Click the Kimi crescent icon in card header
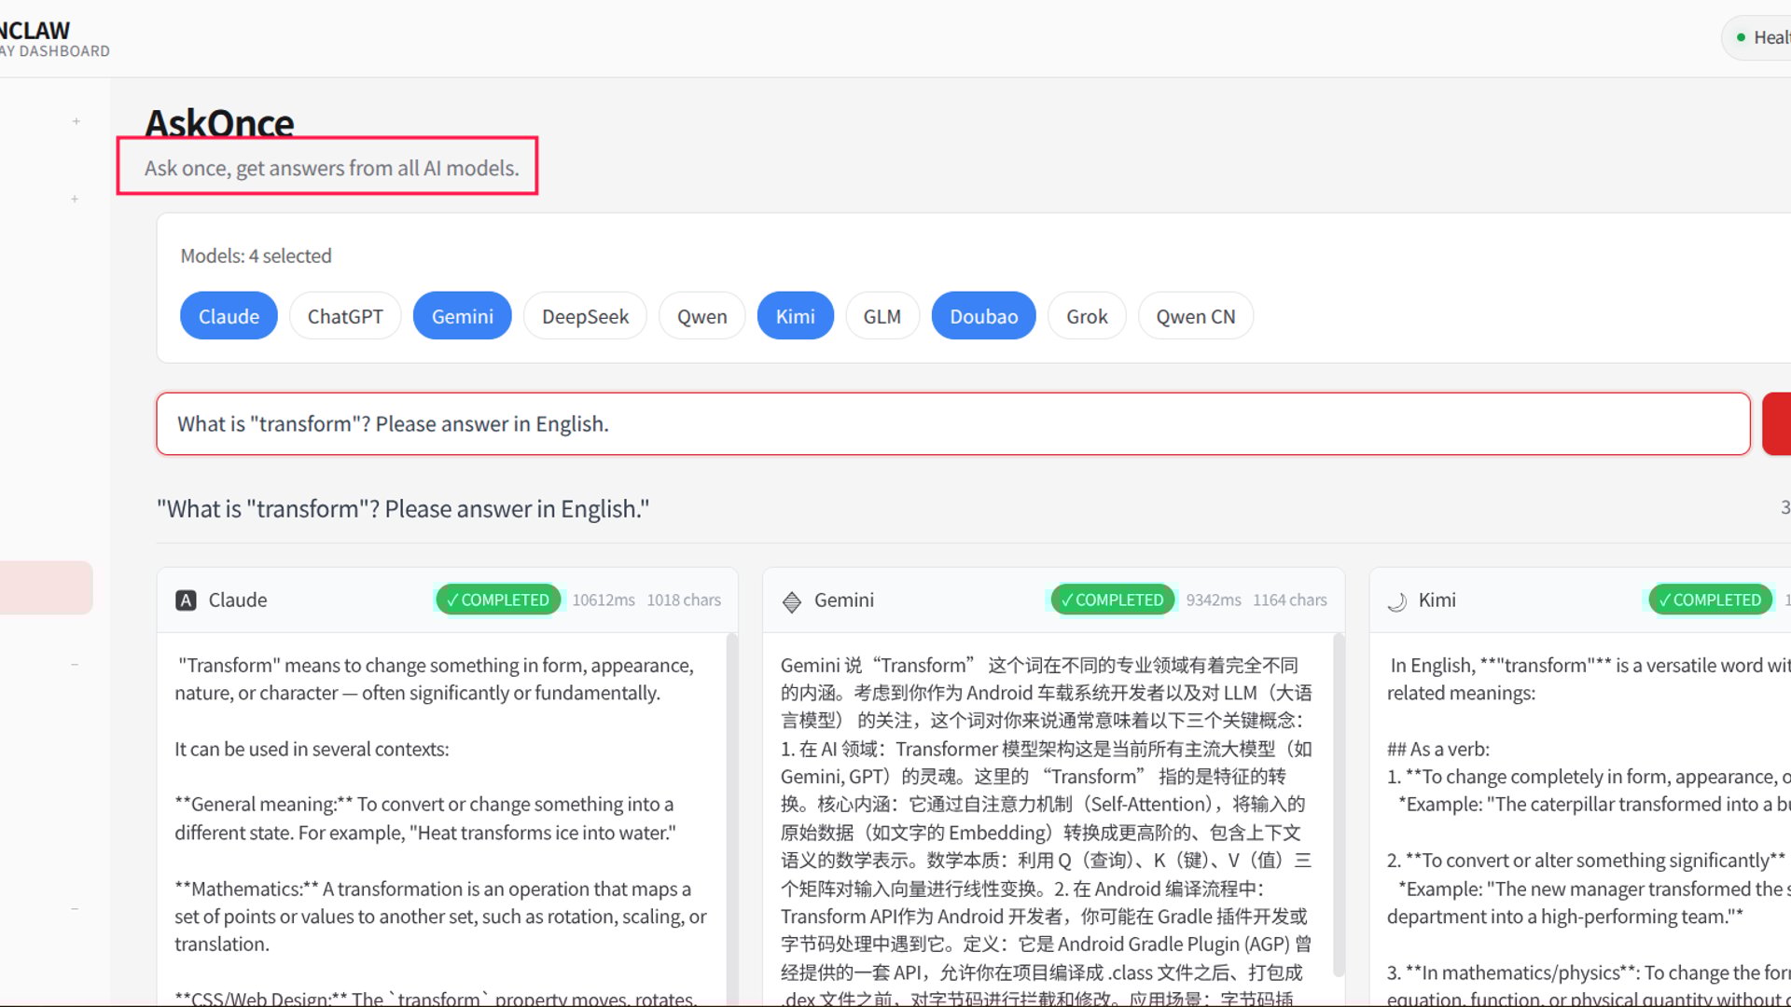 [1396, 601]
